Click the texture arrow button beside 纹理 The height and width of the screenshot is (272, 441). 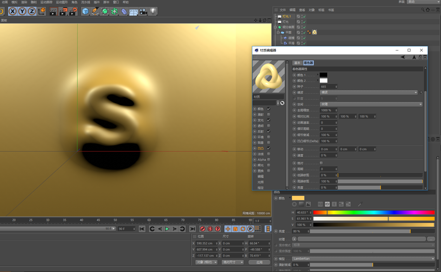(x=294, y=239)
